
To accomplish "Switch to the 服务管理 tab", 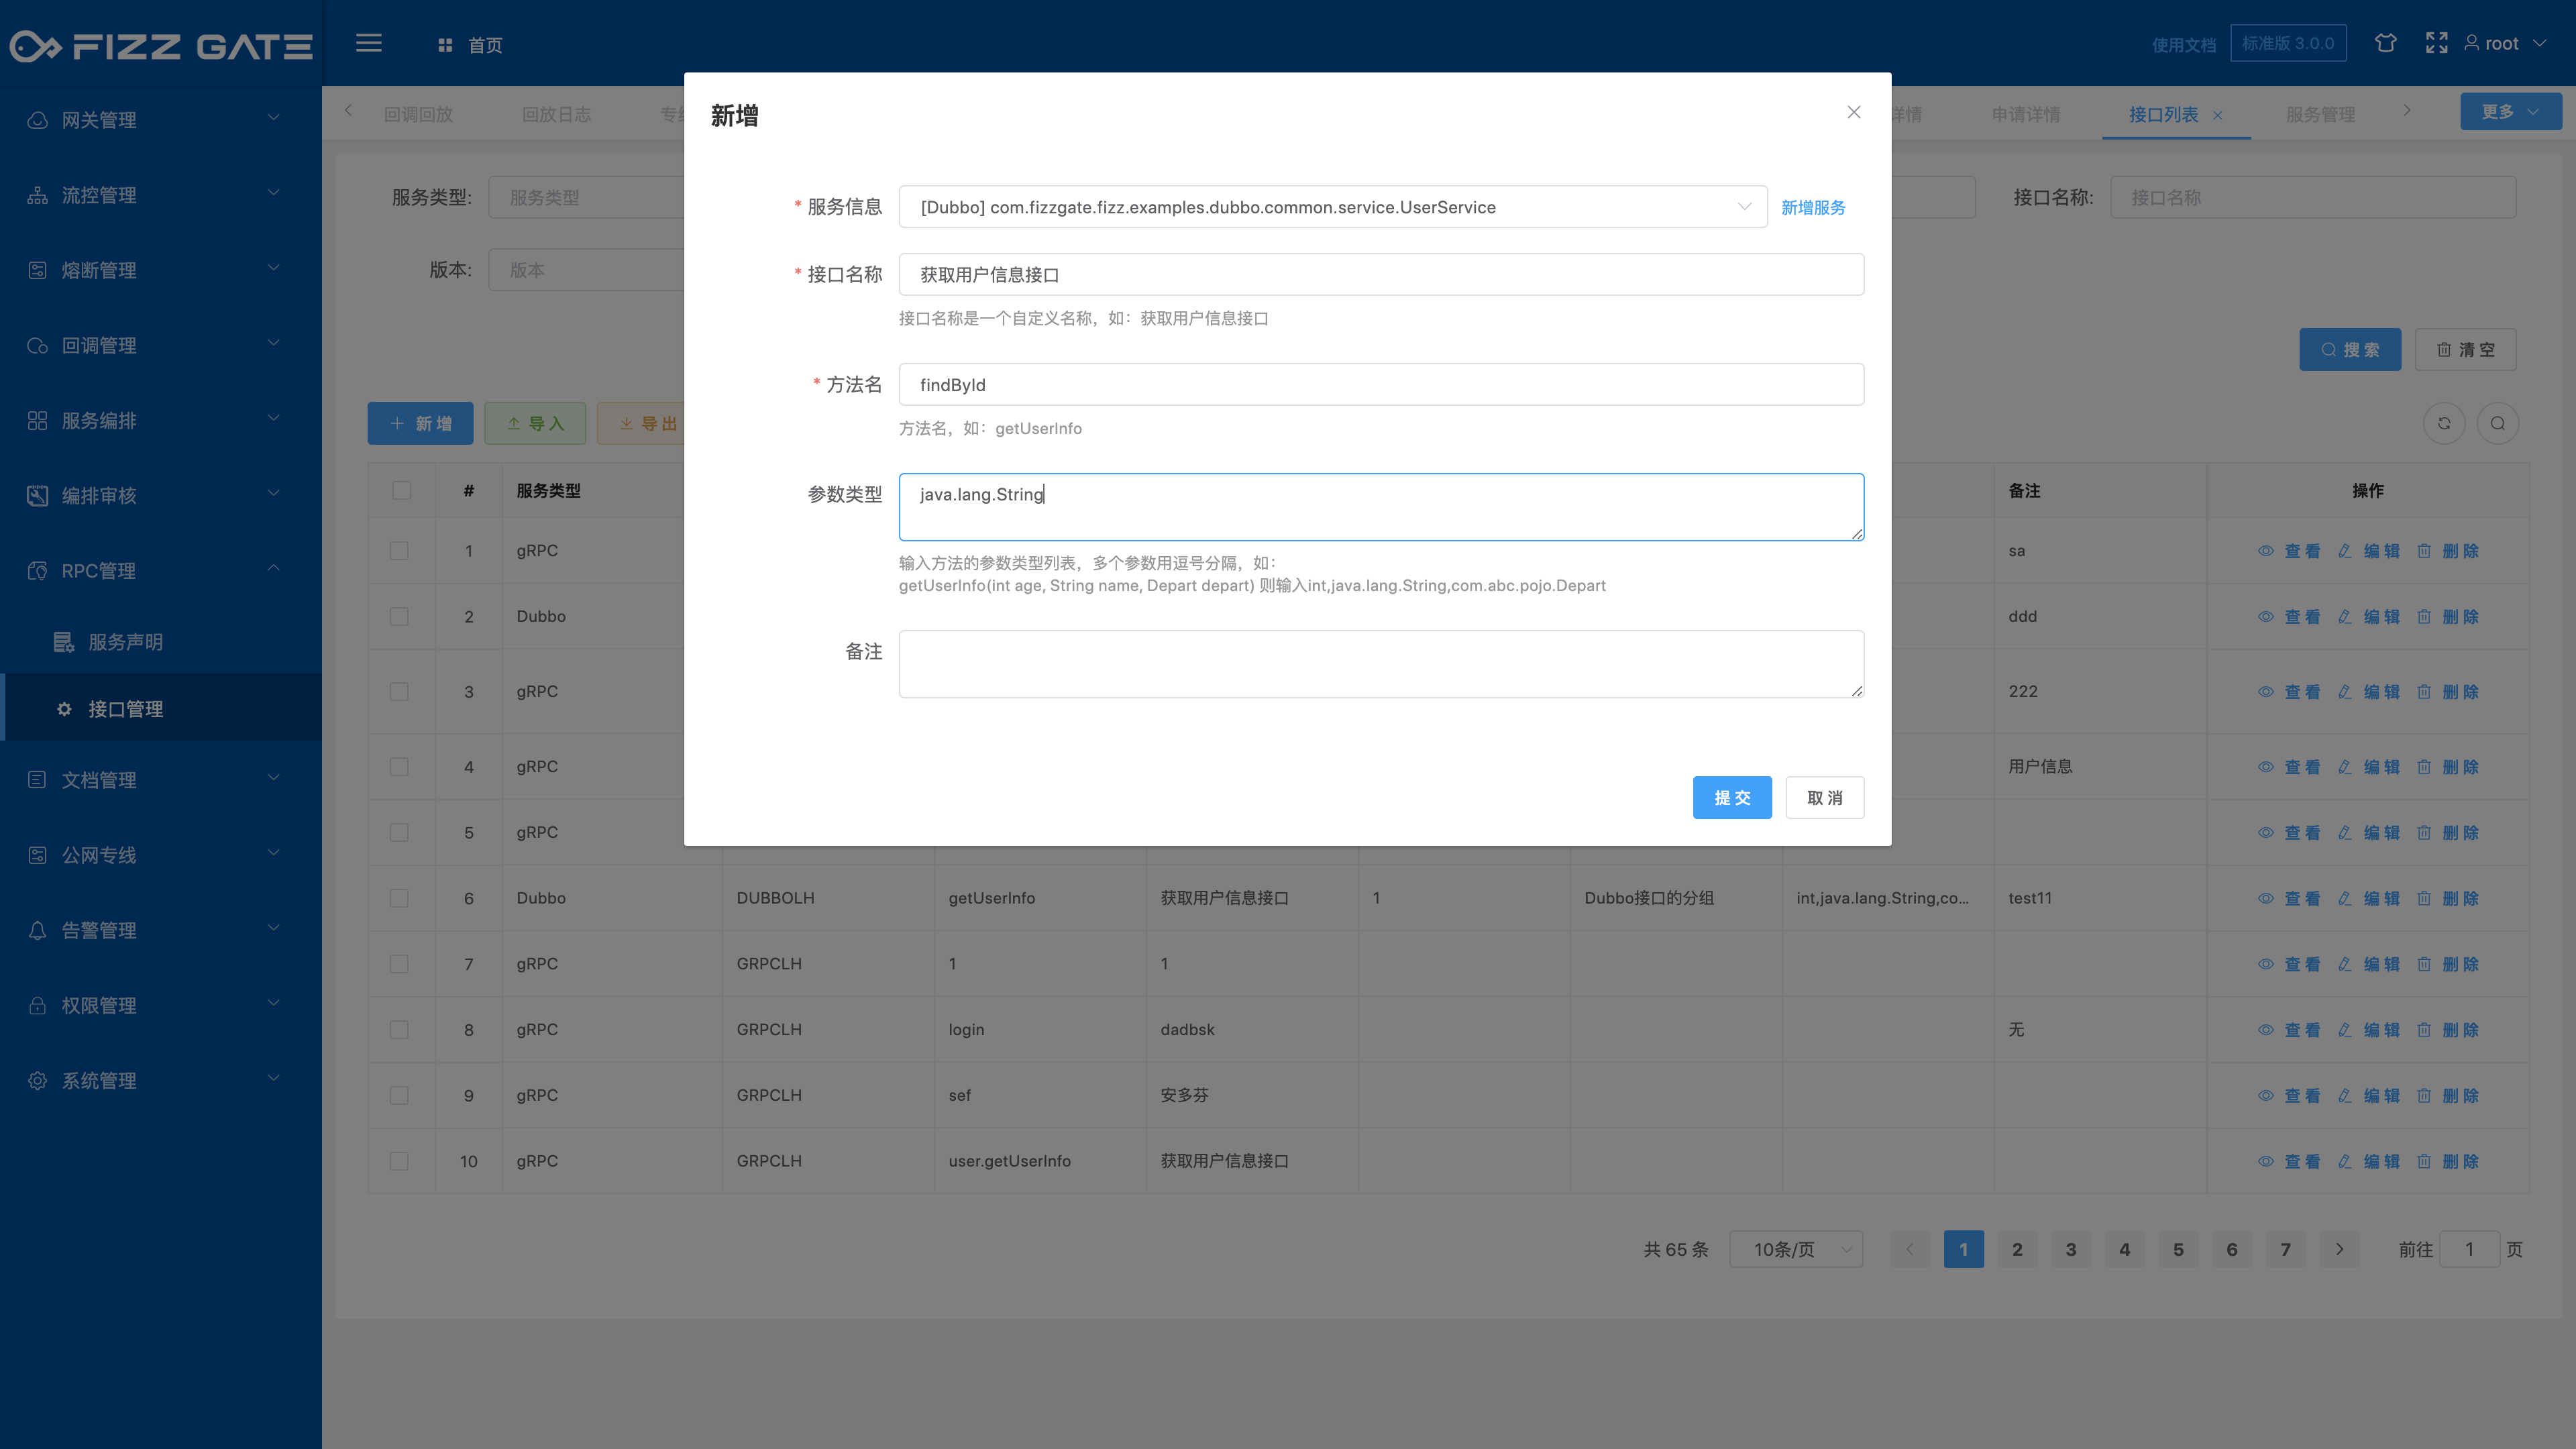I will point(2320,114).
